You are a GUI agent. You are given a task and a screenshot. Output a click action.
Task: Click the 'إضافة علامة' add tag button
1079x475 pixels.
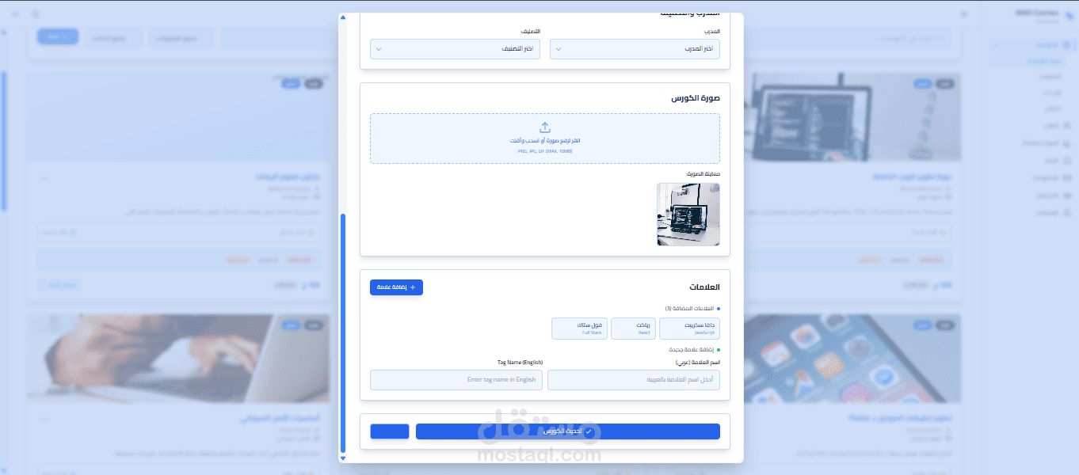pos(396,287)
